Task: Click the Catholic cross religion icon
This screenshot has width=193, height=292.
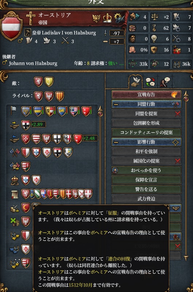Action: point(31,19)
